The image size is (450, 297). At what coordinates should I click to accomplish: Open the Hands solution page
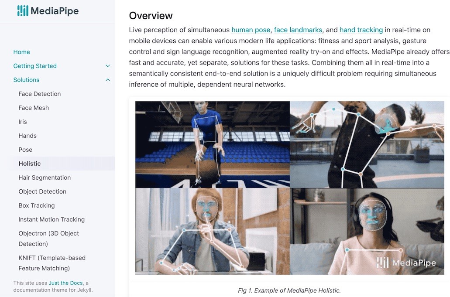(x=27, y=136)
